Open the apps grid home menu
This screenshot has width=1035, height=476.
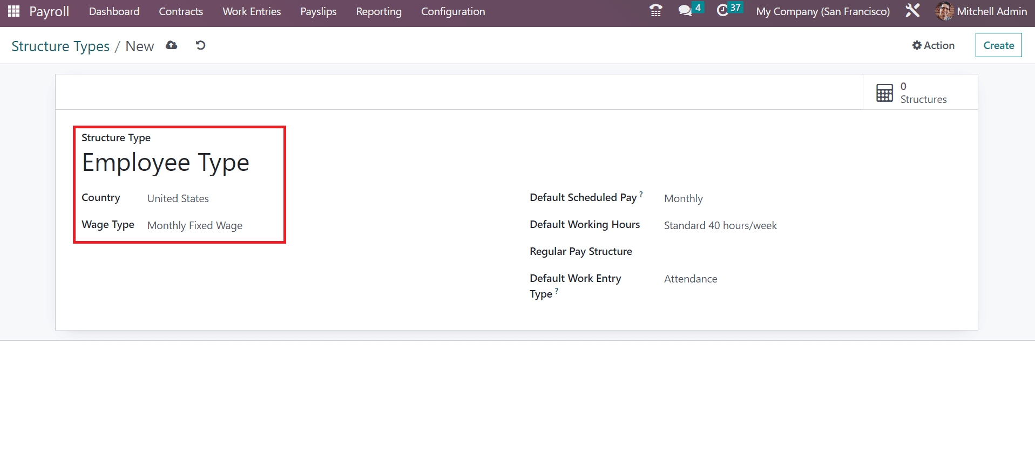coord(13,11)
